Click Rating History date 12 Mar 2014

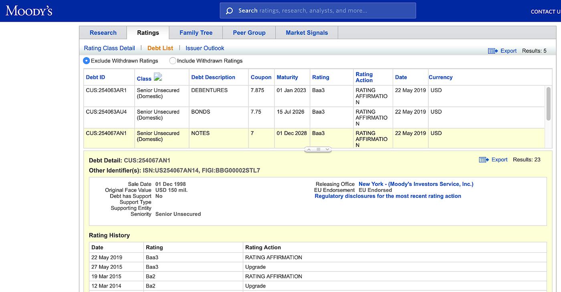pyautogui.click(x=106, y=286)
